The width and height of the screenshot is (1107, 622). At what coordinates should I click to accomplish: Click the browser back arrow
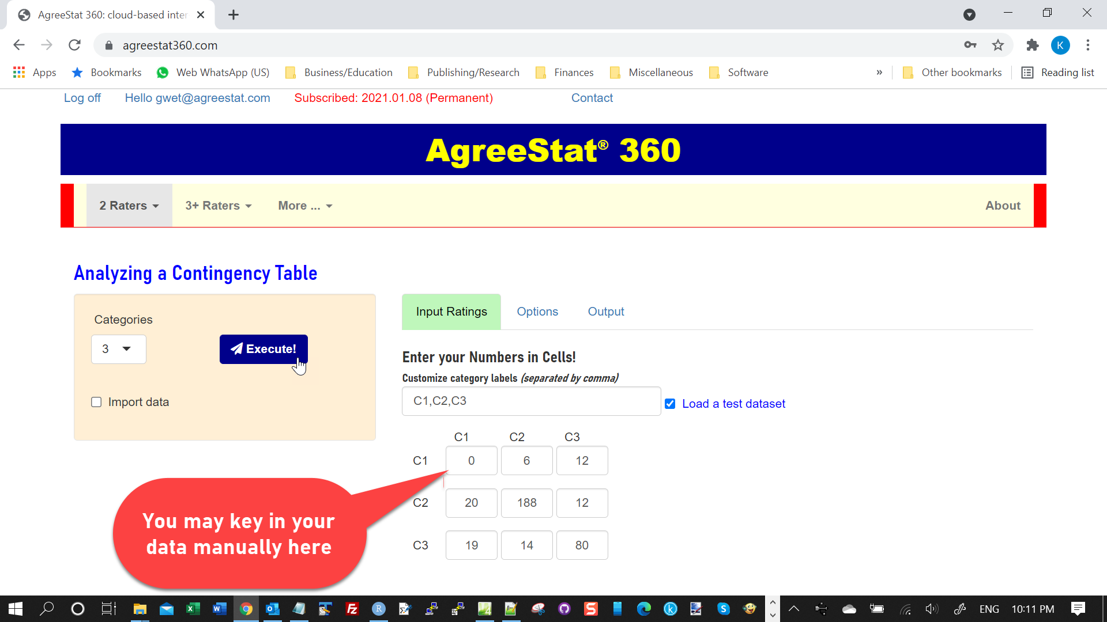coord(19,45)
